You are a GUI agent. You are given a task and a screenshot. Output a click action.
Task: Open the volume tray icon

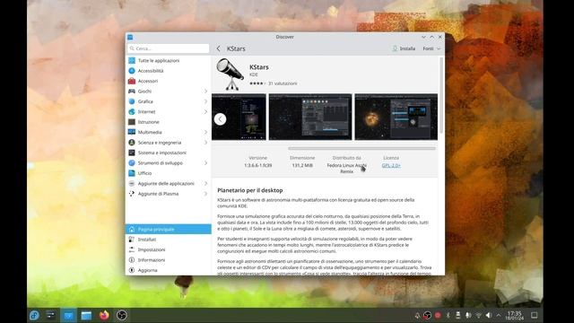[x=488, y=315]
